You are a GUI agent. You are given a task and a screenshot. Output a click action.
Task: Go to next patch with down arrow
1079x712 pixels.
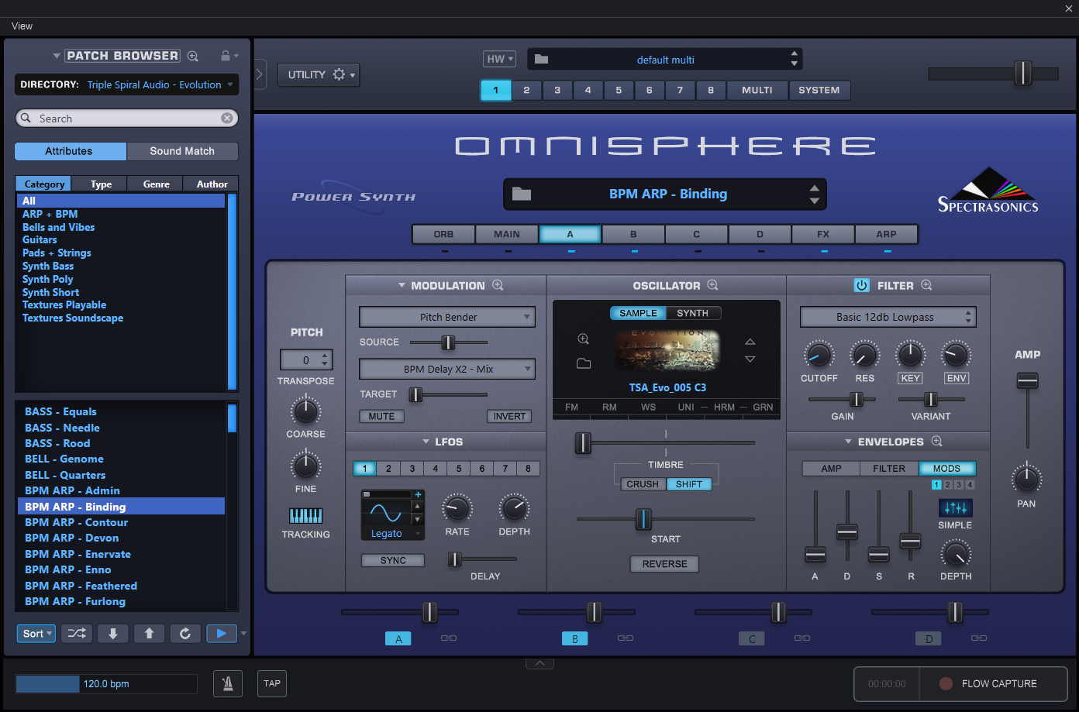tap(113, 634)
